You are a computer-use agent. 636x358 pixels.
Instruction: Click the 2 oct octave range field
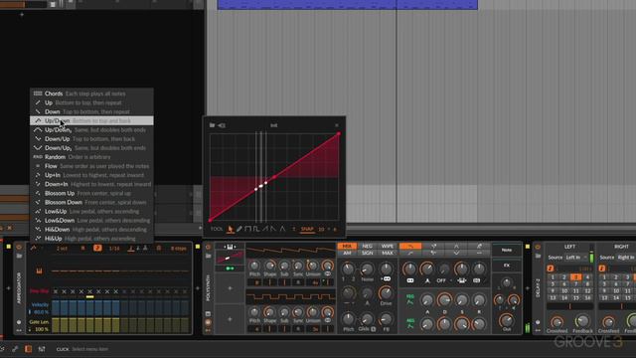(x=62, y=248)
